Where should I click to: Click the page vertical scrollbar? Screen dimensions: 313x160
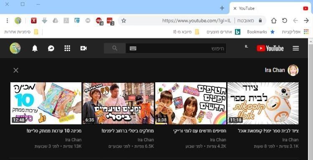(x=310, y=99)
